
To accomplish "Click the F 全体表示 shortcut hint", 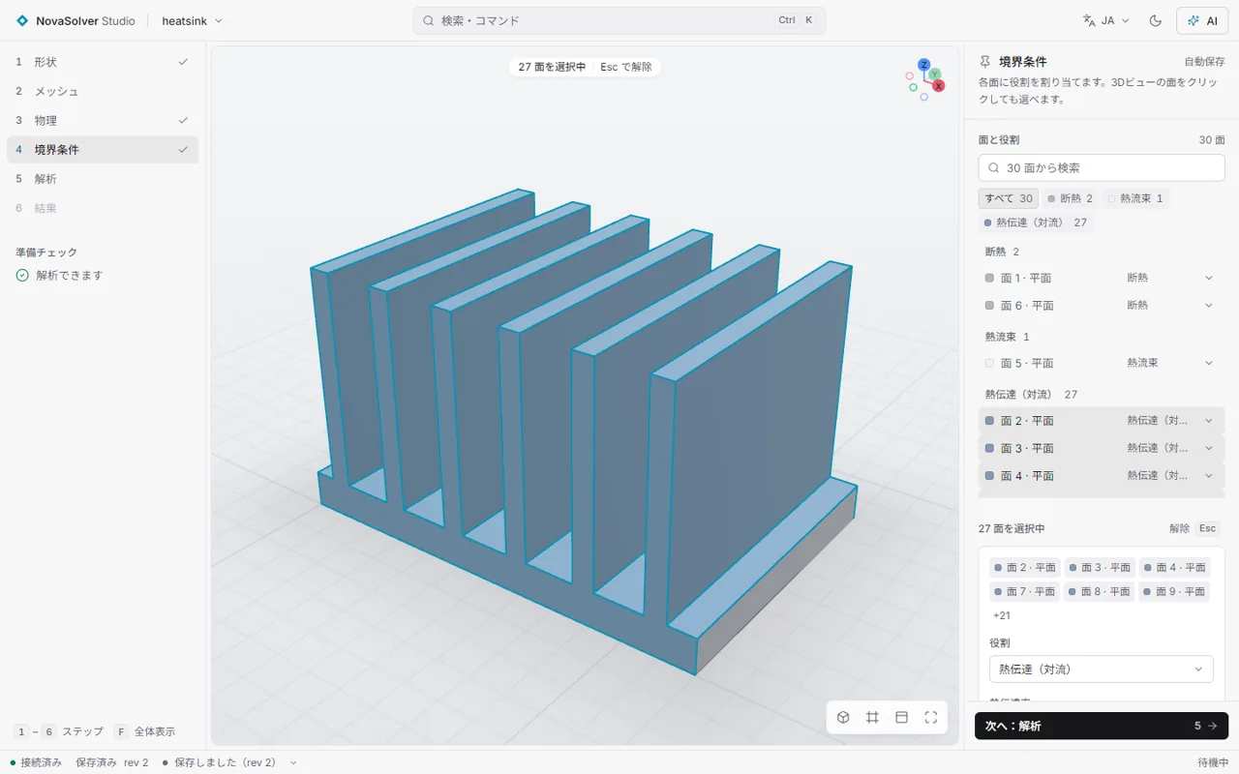I will click(145, 731).
